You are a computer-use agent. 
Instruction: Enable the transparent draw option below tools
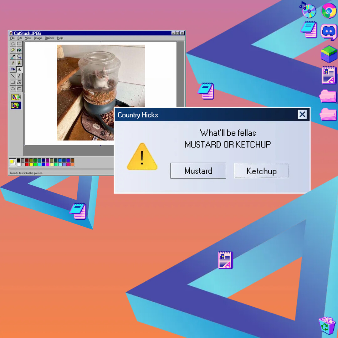pos(16,105)
